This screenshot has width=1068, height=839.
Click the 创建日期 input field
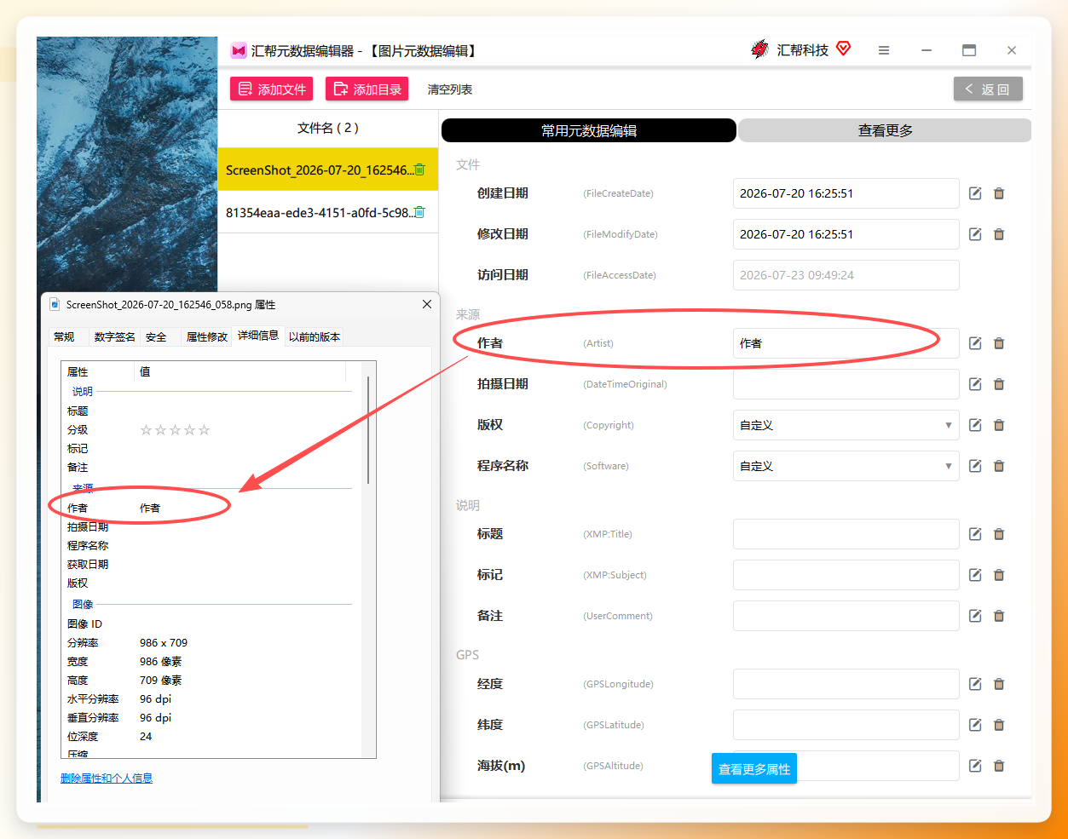click(846, 193)
